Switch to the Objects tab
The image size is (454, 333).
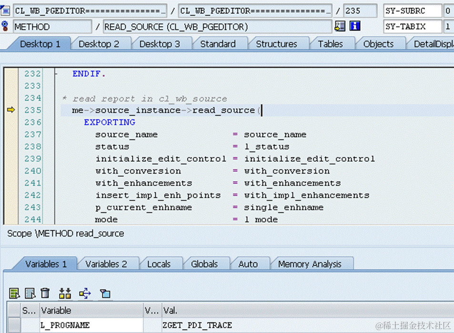pyautogui.click(x=378, y=44)
